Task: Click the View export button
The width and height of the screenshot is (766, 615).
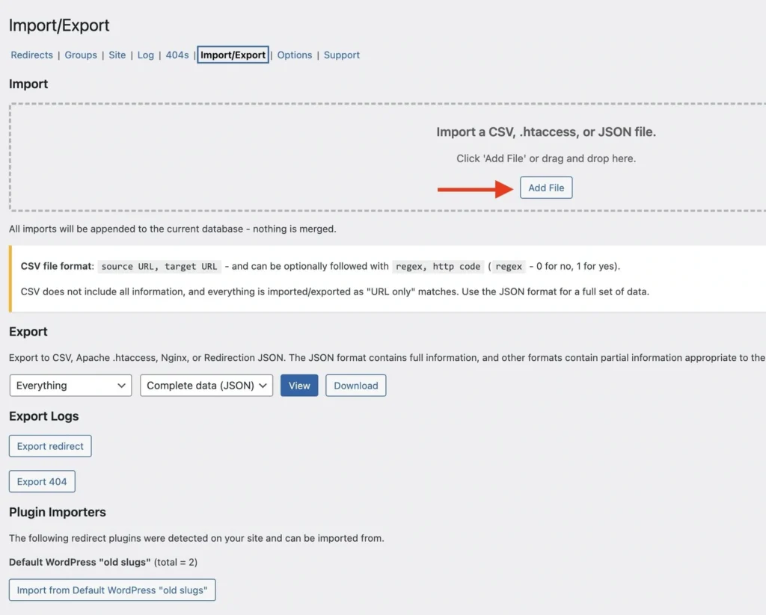Action: coord(298,385)
